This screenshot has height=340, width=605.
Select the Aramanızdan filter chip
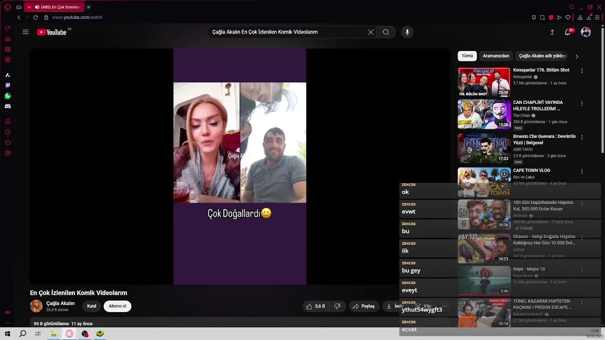pyautogui.click(x=496, y=56)
